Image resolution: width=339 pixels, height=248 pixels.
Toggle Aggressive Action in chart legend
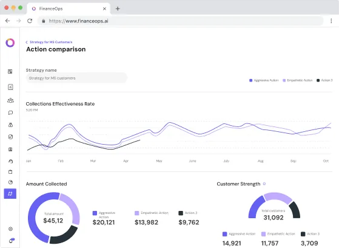point(264,80)
